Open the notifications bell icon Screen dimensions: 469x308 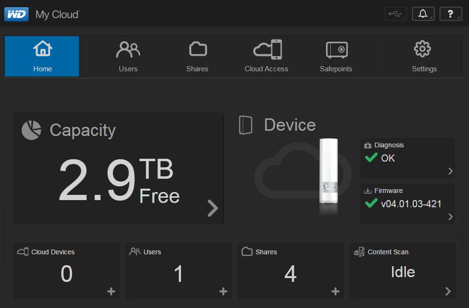423,14
